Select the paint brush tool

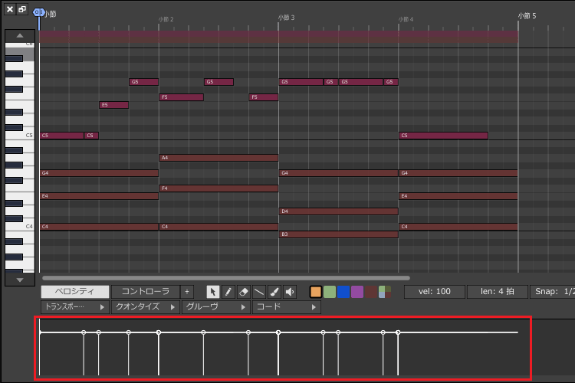(274, 292)
